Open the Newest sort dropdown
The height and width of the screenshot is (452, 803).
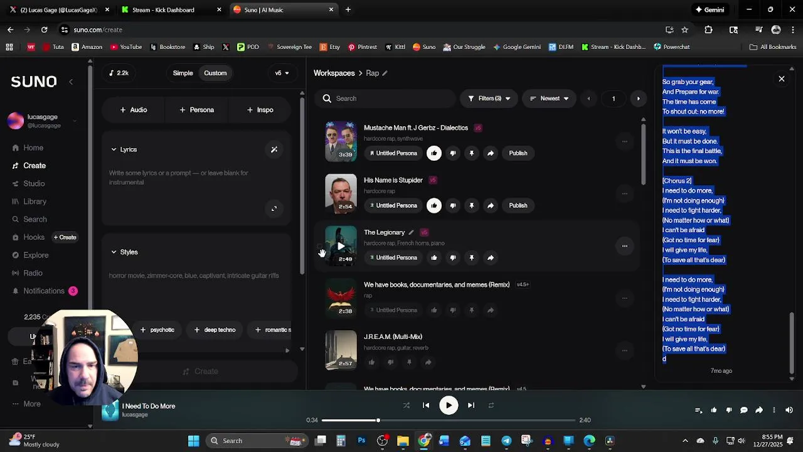pos(549,99)
